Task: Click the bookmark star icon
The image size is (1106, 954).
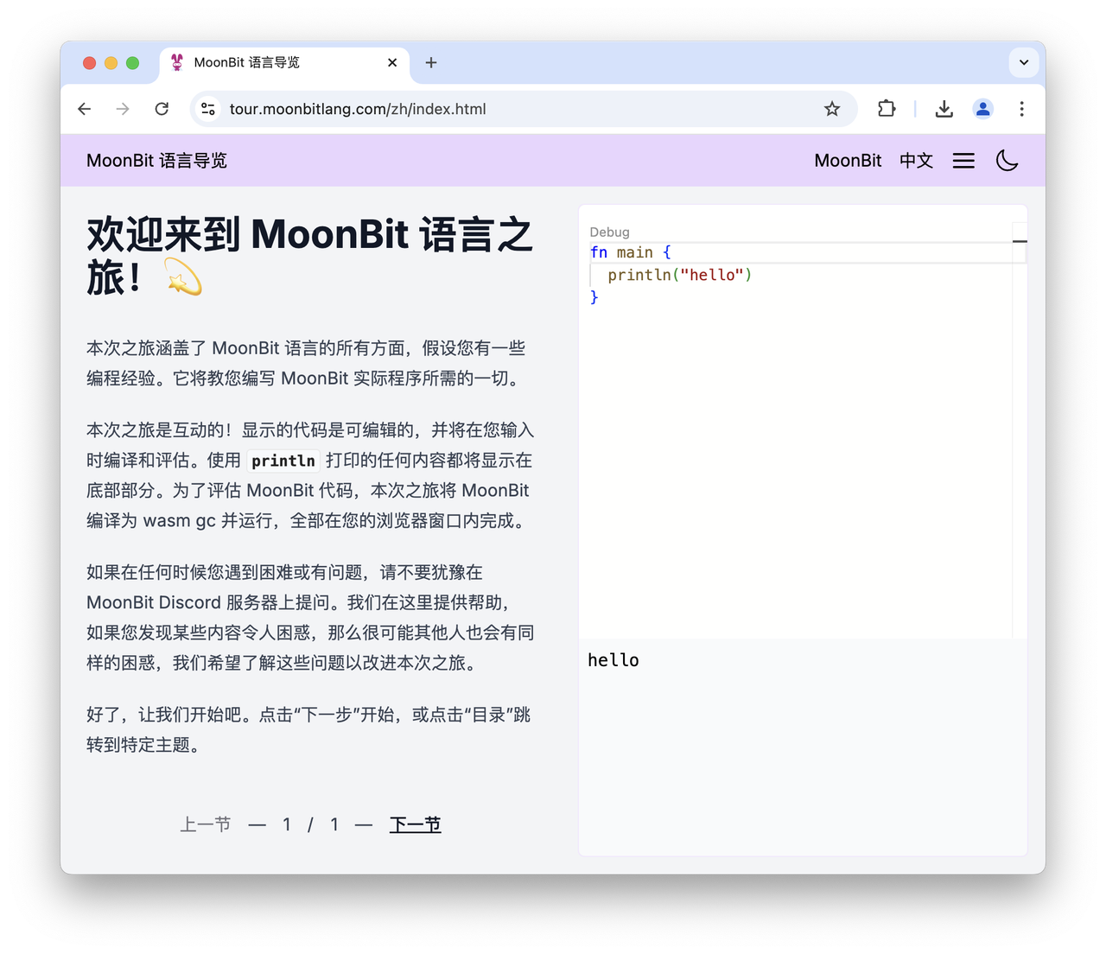Action: tap(832, 109)
